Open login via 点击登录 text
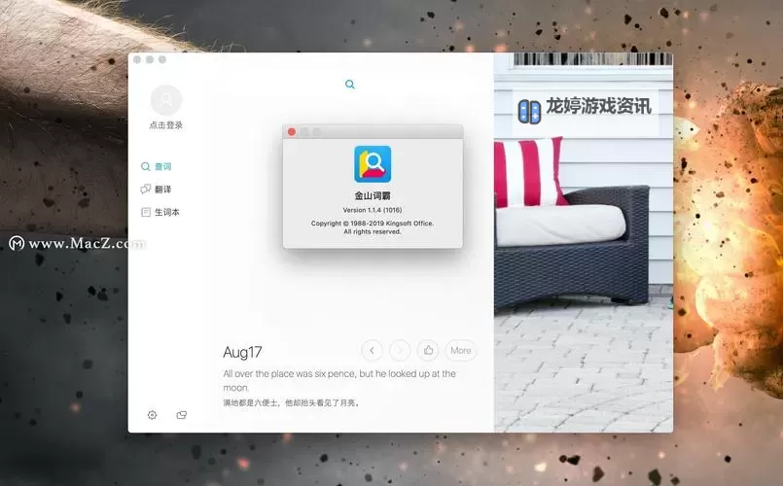The image size is (783, 486). coord(165,125)
